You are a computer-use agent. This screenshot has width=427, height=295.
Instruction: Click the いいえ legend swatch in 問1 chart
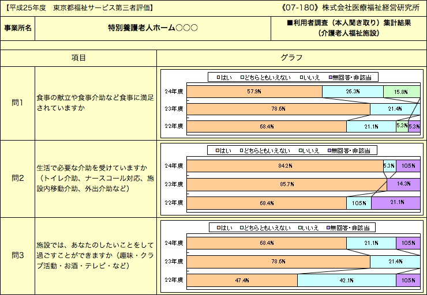click(x=301, y=77)
